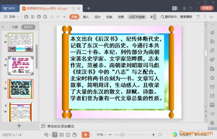The width and height of the screenshot is (217, 139).
Task: Select slide 3 thumbnail
Action: point(20,42)
